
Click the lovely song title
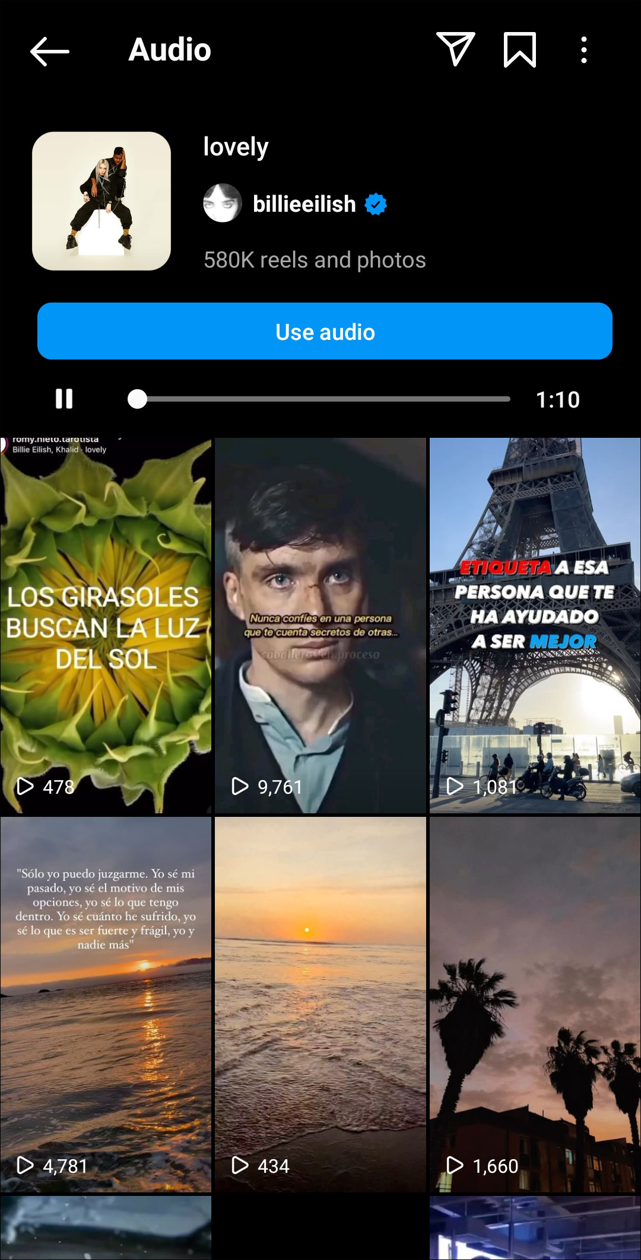click(x=236, y=147)
